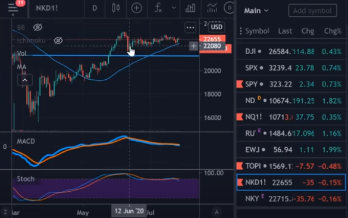The width and height of the screenshot is (348, 218).
Task: Collapse the indicator legend with chevron
Action: tap(25, 80)
